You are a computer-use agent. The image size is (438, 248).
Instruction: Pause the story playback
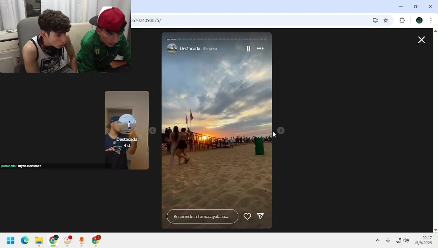248,49
